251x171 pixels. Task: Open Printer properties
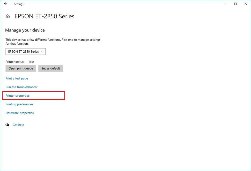pos(17,96)
